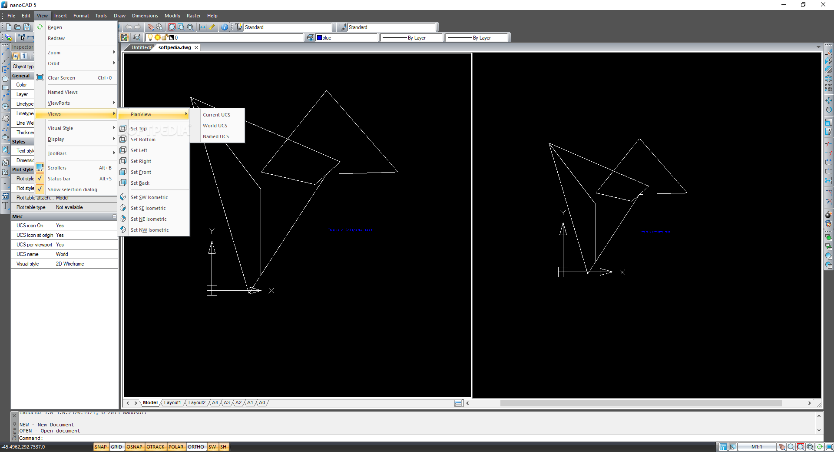Click the Pan hand icon in top toolbar

click(150, 27)
